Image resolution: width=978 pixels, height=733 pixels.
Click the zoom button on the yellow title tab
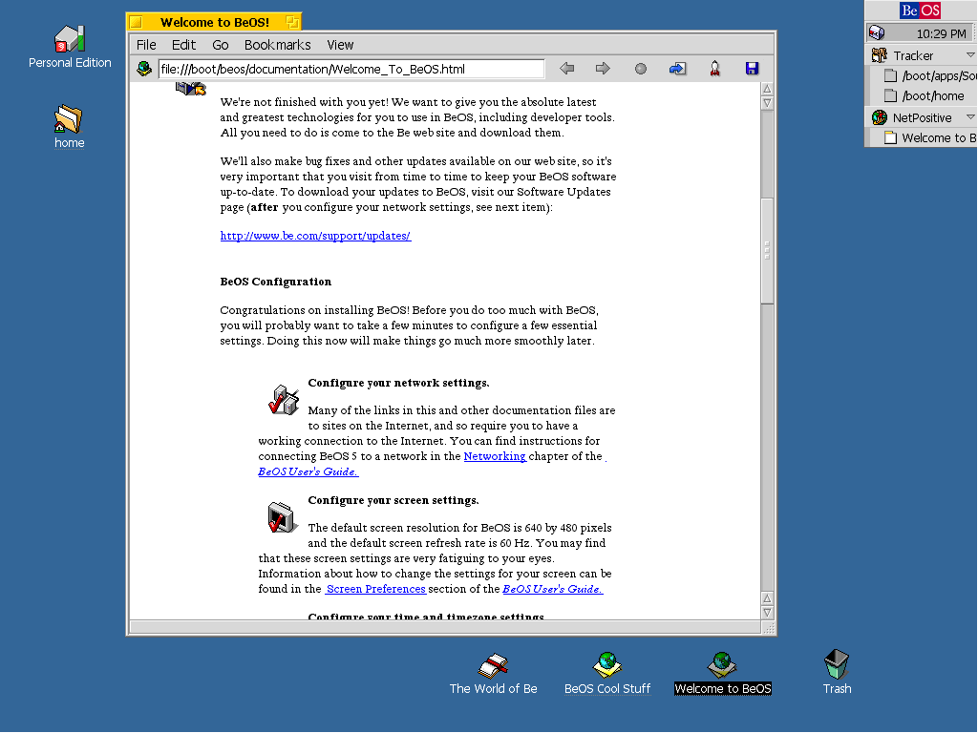291,23
